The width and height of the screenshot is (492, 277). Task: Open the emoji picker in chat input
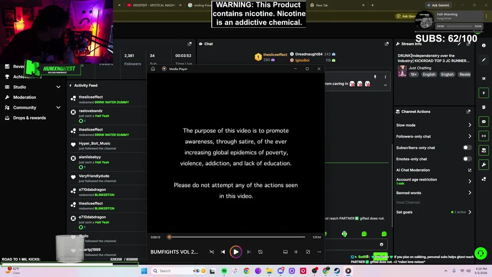click(x=381, y=244)
